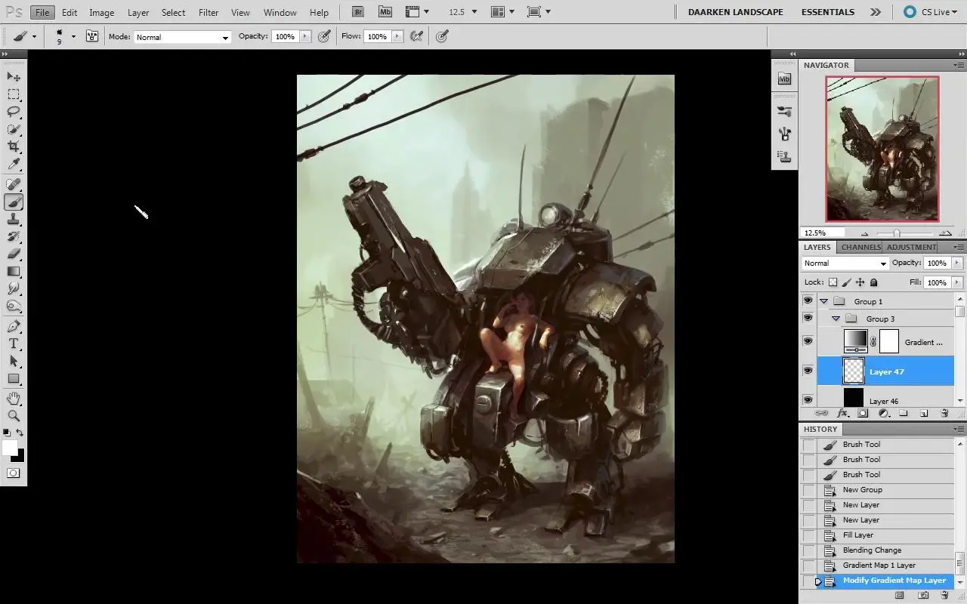967x604 pixels.
Task: Show more workspaces with double arrow
Action: click(875, 12)
